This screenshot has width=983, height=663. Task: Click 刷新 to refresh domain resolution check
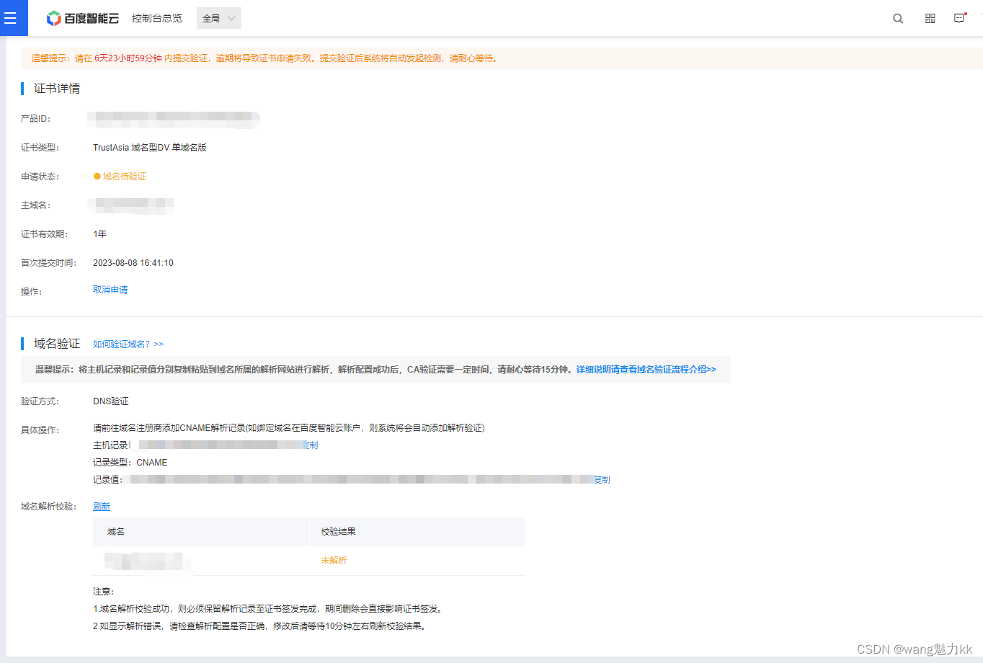[x=102, y=506]
